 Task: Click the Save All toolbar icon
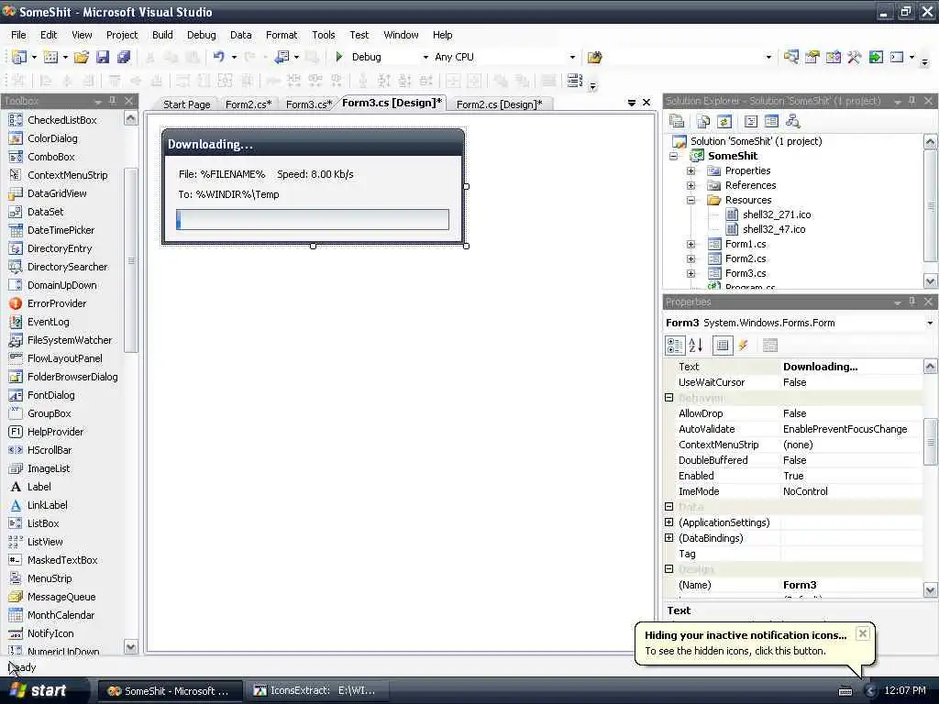point(124,57)
